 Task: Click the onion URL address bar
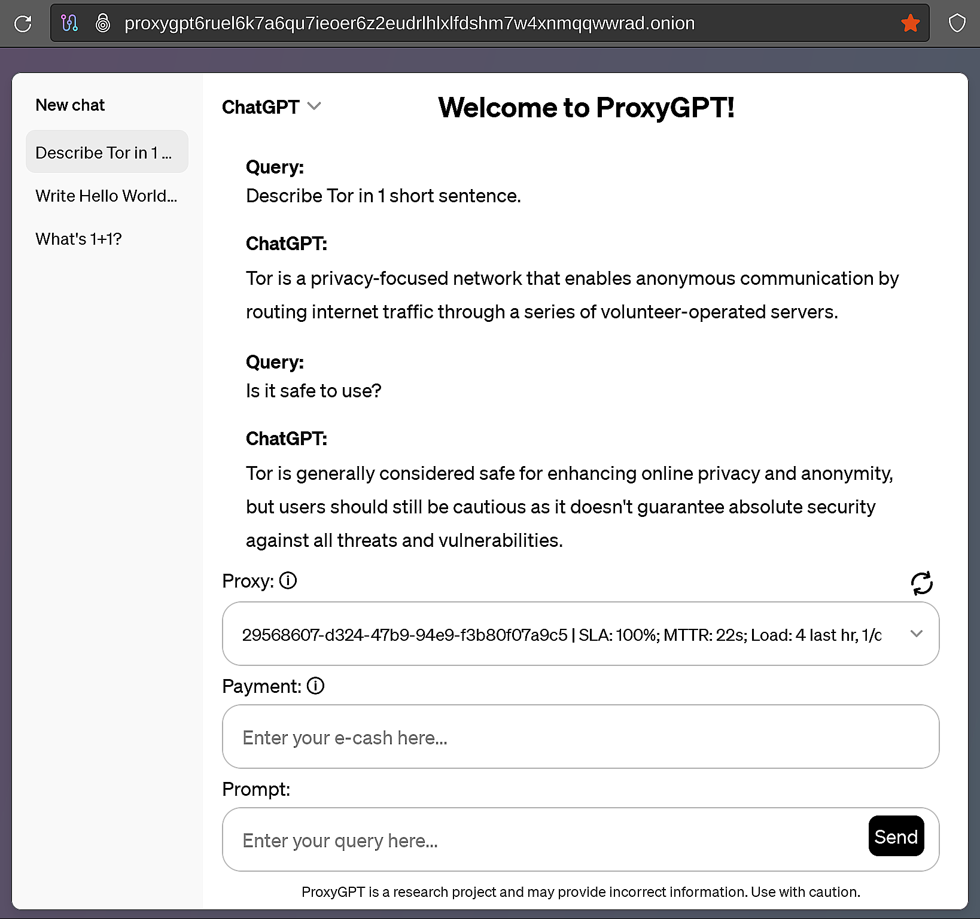[x=409, y=23]
